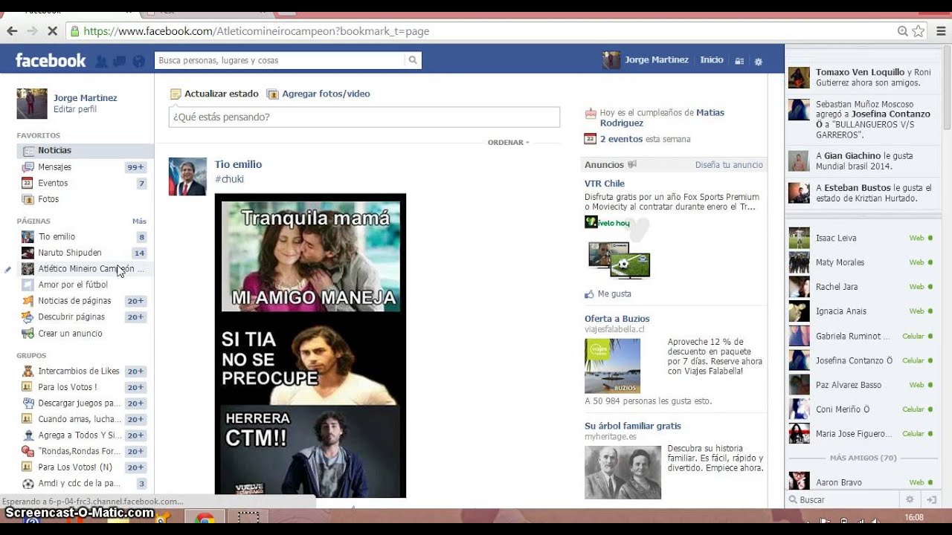Open the chat options gear icon
This screenshot has height=535, width=952.
tap(909, 500)
